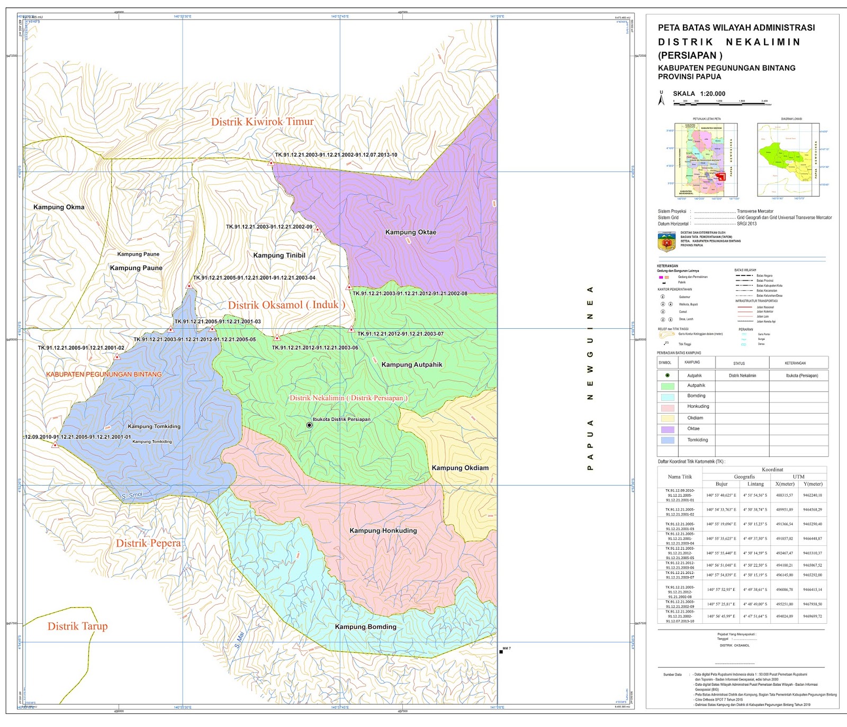Select the triangle marker for TK point 2003-06
The height and width of the screenshot is (727, 847).
[x=277, y=337]
